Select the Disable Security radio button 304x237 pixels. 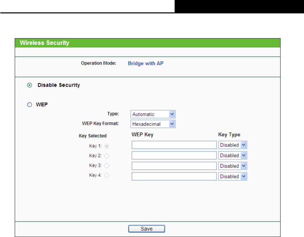(29, 85)
